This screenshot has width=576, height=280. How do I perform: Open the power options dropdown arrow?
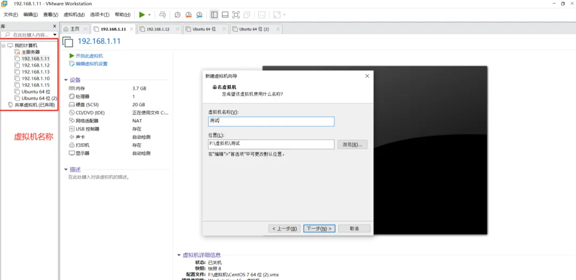click(149, 15)
